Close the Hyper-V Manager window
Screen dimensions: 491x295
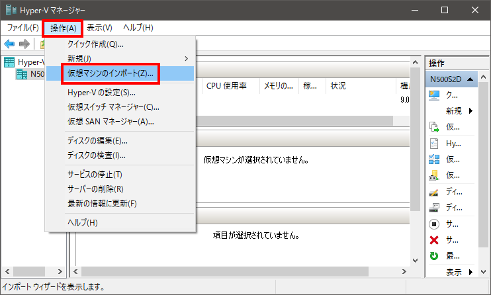[474, 10]
